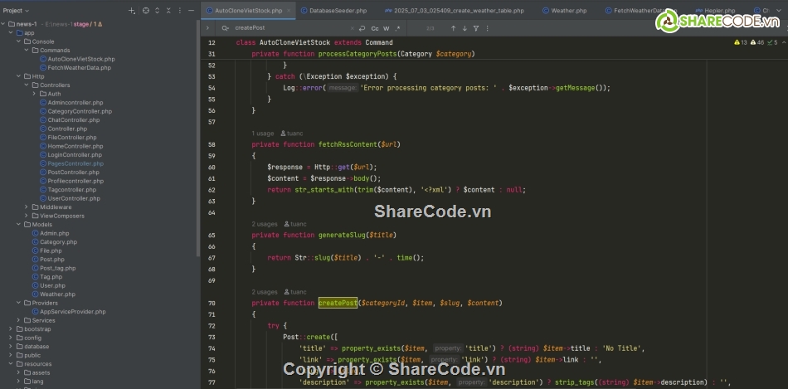Click the yellow warning indicator showing 13
Viewport: 788px width, 389px height.
point(741,43)
